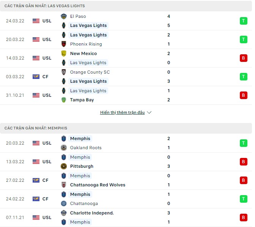Click the Oakland Roots team crest icon
The width and height of the screenshot is (255, 227).
[x=64, y=148]
